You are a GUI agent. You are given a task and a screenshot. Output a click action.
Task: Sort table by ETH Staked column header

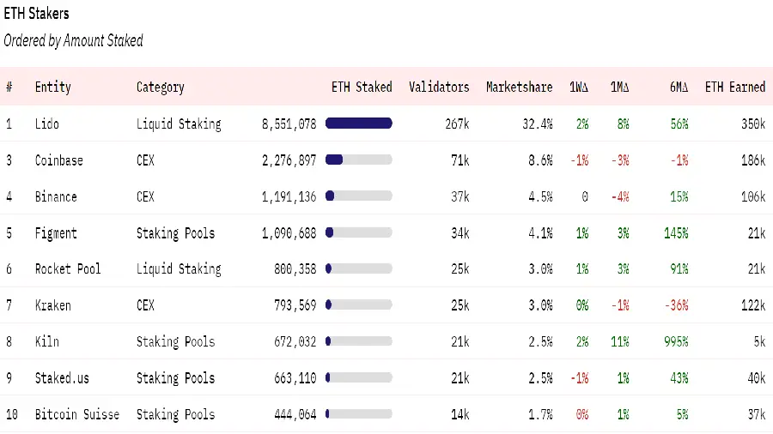[361, 87]
